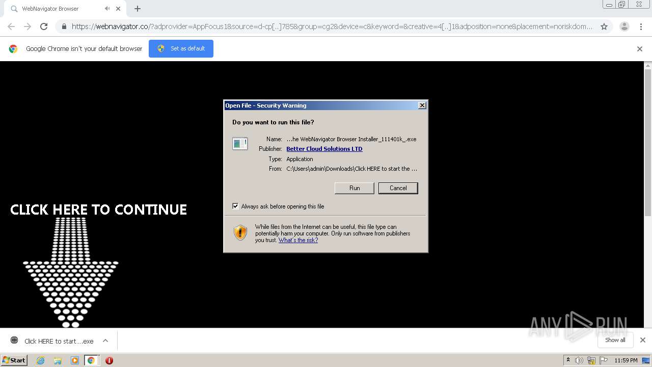
Task: Click the application file icon in dialog
Action: point(240,144)
